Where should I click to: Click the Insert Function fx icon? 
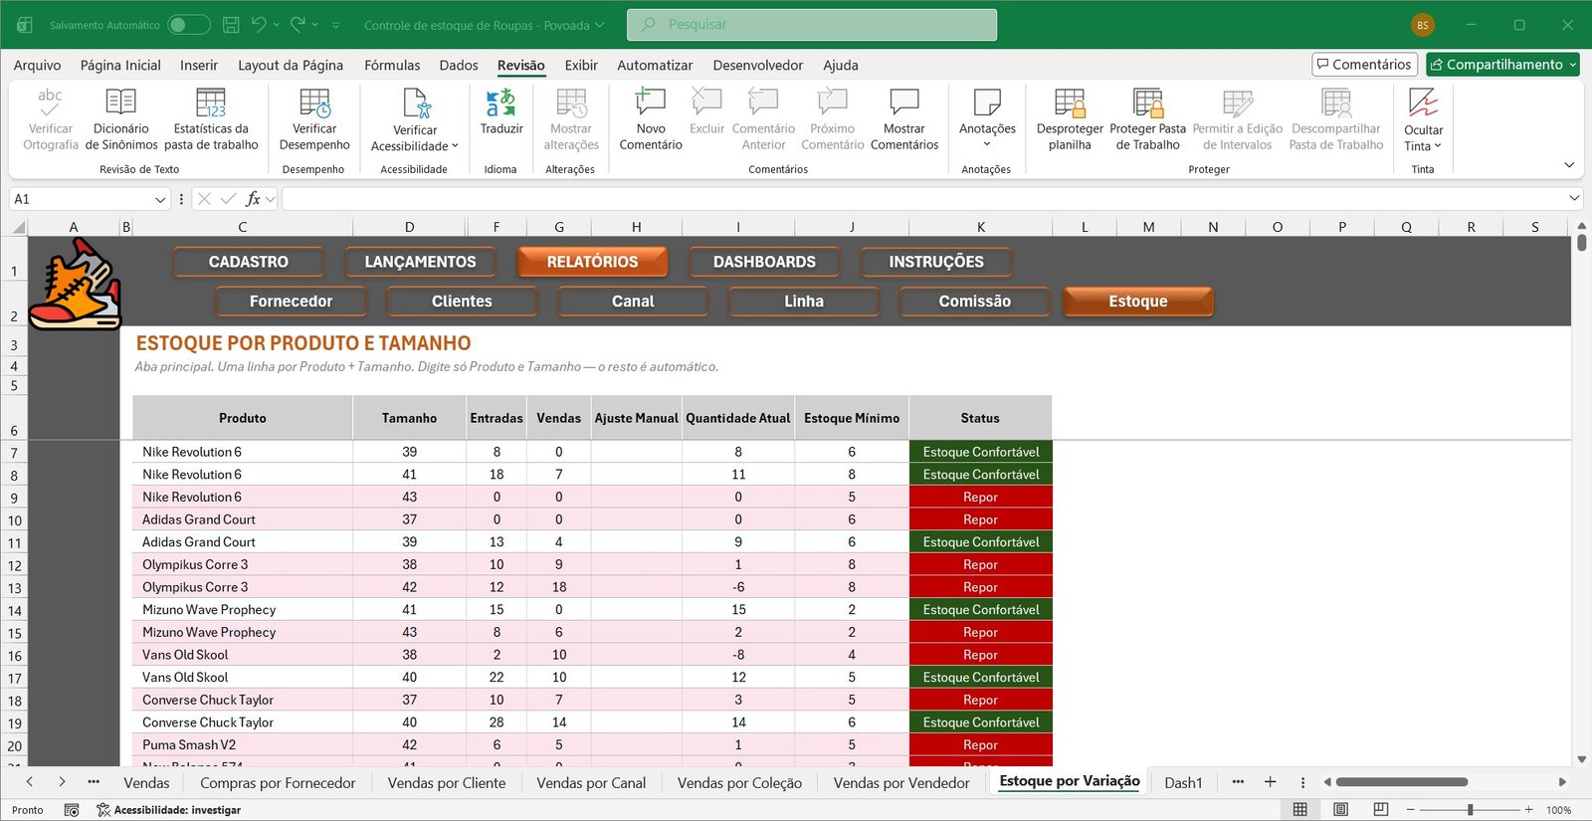click(254, 199)
